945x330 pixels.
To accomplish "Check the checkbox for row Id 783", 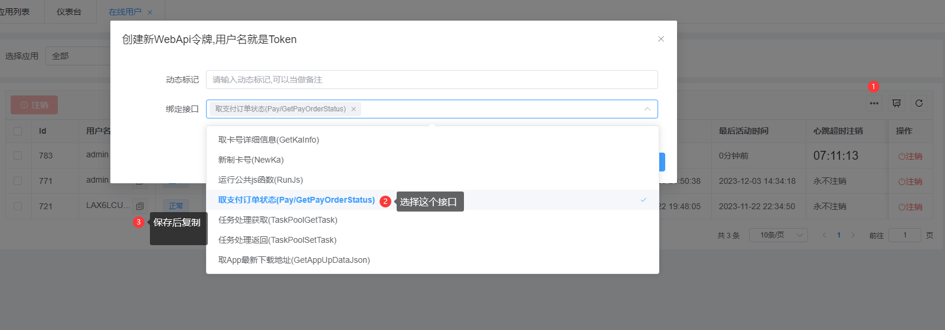I will pos(18,156).
